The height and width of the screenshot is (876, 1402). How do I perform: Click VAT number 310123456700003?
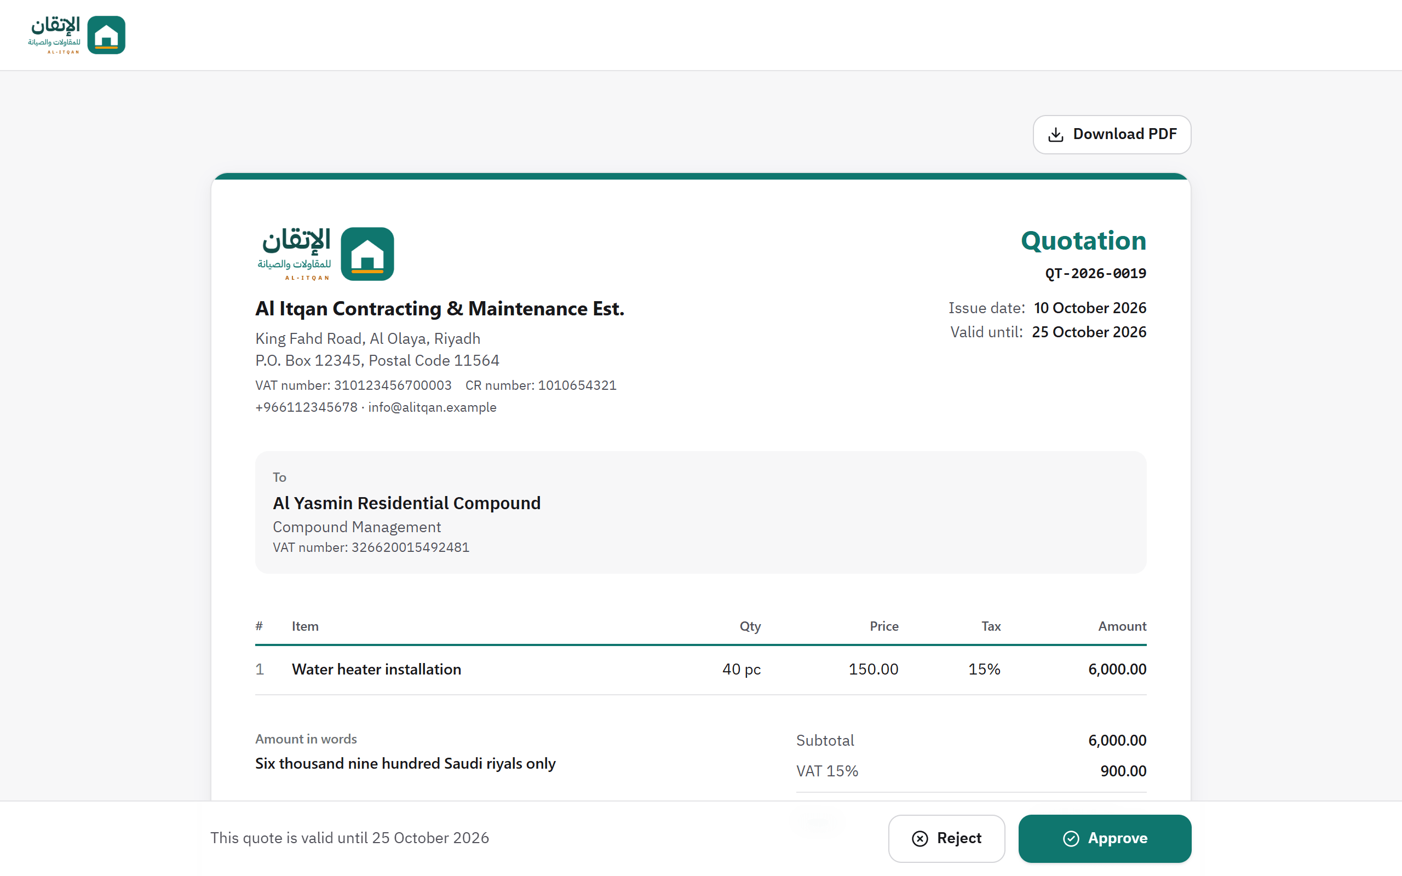[353, 385]
